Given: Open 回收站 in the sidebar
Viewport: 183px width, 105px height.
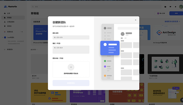Looking at the screenshot, I should 13,26.
